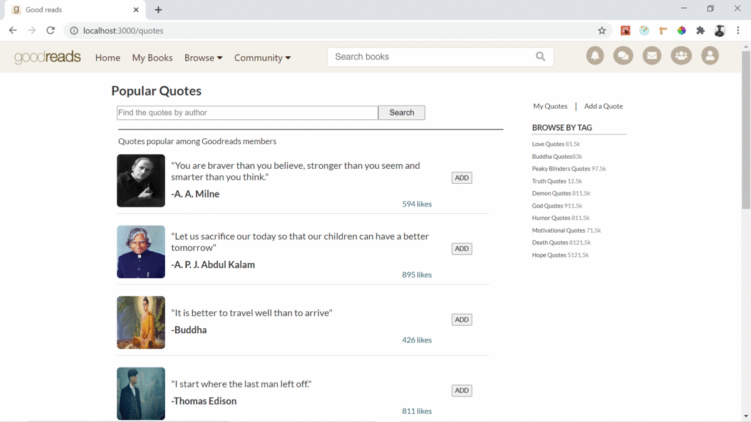Open the extensions puzzle icon
This screenshot has width=751, height=422.
click(x=700, y=31)
